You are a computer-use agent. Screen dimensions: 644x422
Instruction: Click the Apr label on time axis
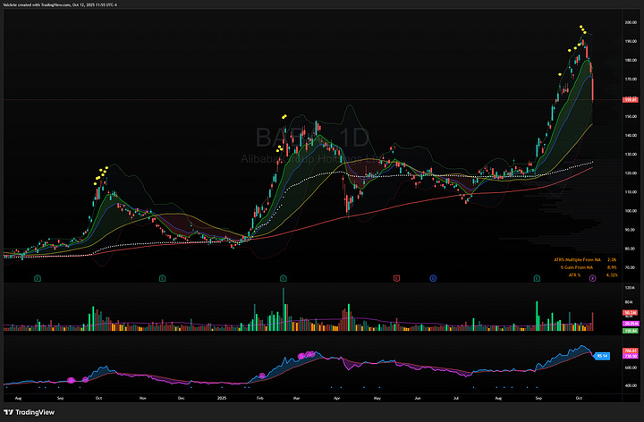click(x=337, y=398)
